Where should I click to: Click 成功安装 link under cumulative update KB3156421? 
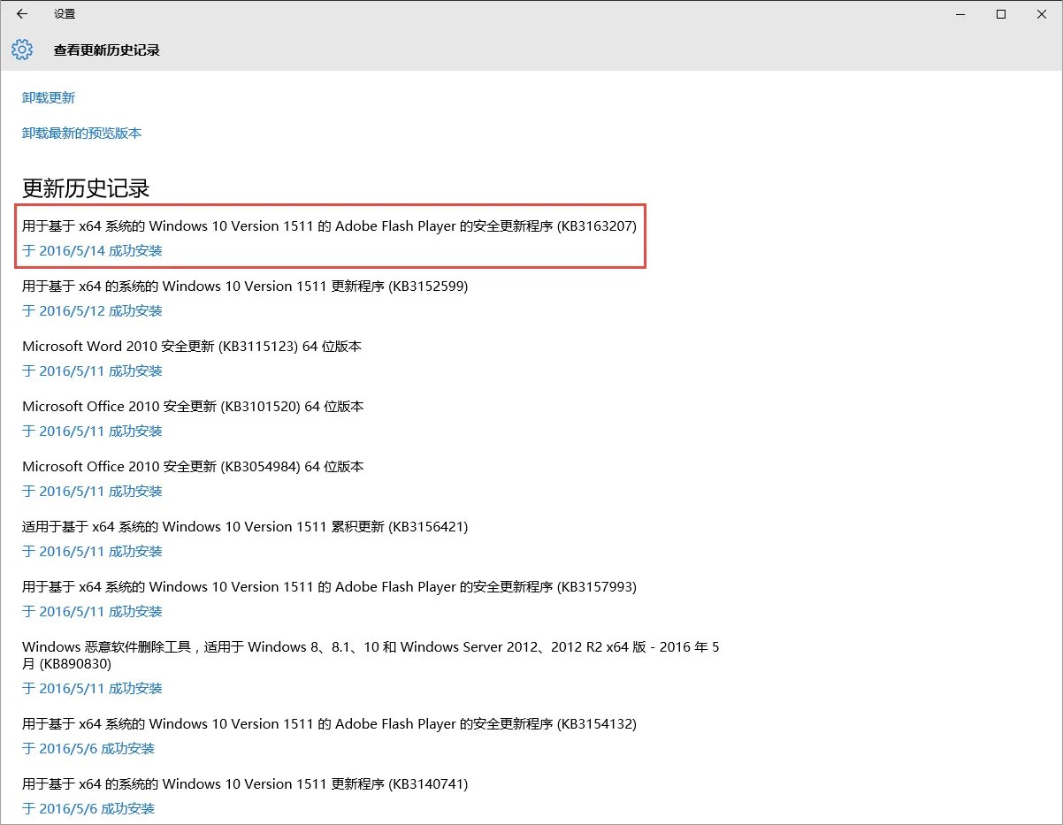pyautogui.click(x=92, y=552)
